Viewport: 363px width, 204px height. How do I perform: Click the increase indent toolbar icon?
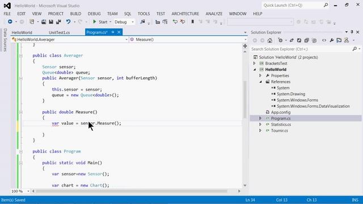tap(165, 22)
